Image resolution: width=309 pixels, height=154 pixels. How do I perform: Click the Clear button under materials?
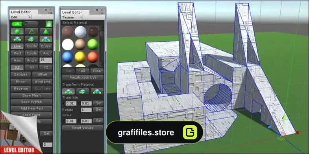click(97, 71)
